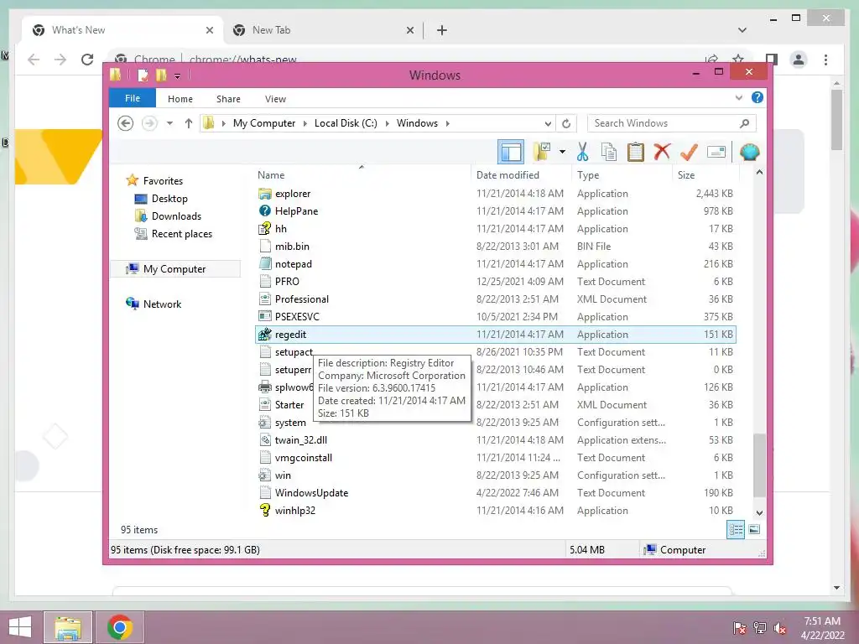Image resolution: width=859 pixels, height=644 pixels.
Task: Open a new tab in Chrome
Action: (442, 30)
